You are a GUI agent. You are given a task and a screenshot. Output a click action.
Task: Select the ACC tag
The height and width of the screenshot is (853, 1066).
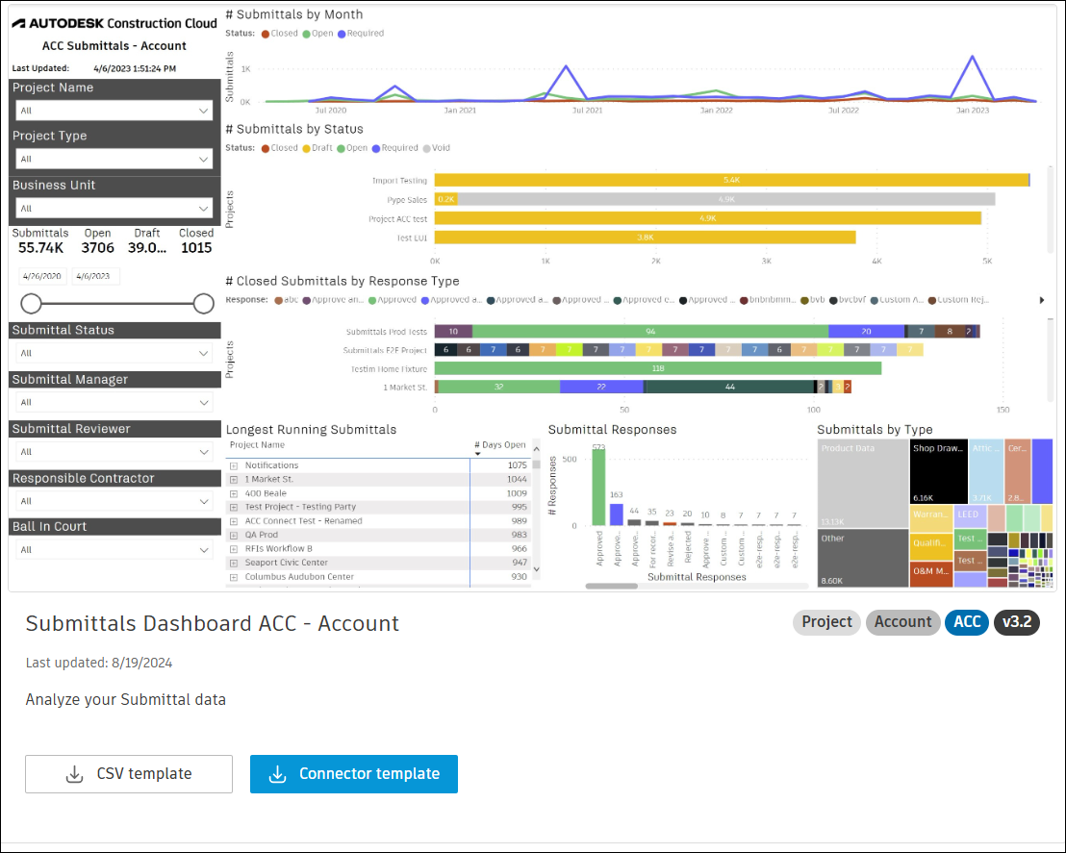coord(967,622)
